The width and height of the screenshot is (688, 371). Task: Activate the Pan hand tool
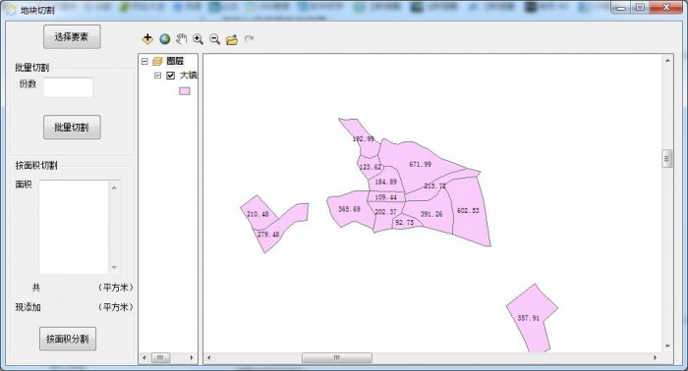tap(181, 39)
